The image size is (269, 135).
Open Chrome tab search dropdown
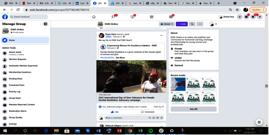[x=235, y=3]
